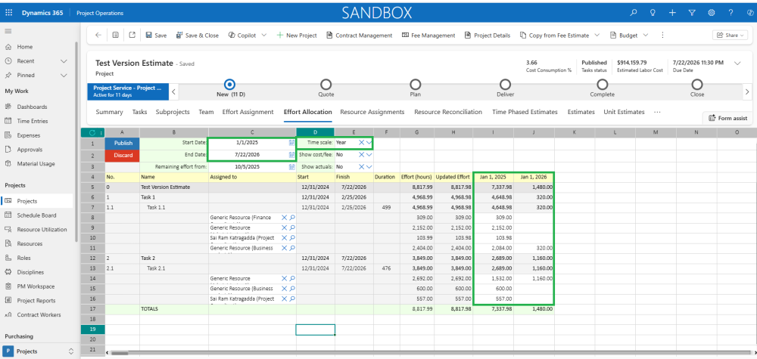Move process stages to next
This screenshot has height=359, width=757.
[747, 91]
